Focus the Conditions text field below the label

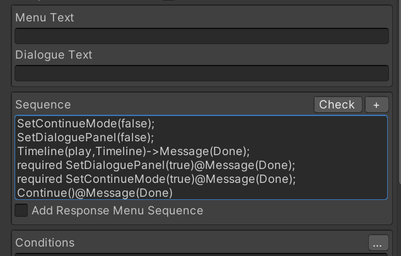point(202,255)
